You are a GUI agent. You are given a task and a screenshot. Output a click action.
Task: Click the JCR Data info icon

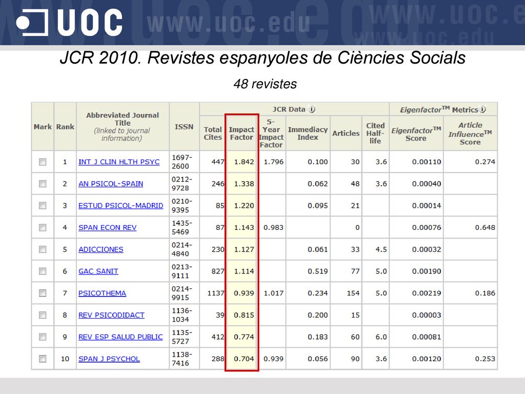click(312, 109)
